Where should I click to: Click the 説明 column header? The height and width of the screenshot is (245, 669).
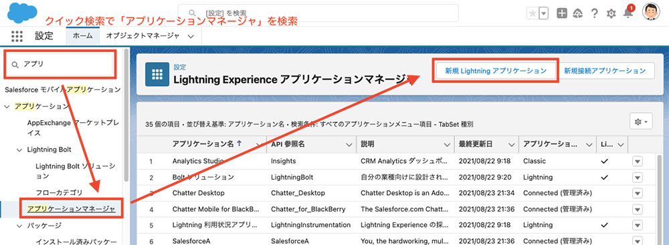[367, 144]
